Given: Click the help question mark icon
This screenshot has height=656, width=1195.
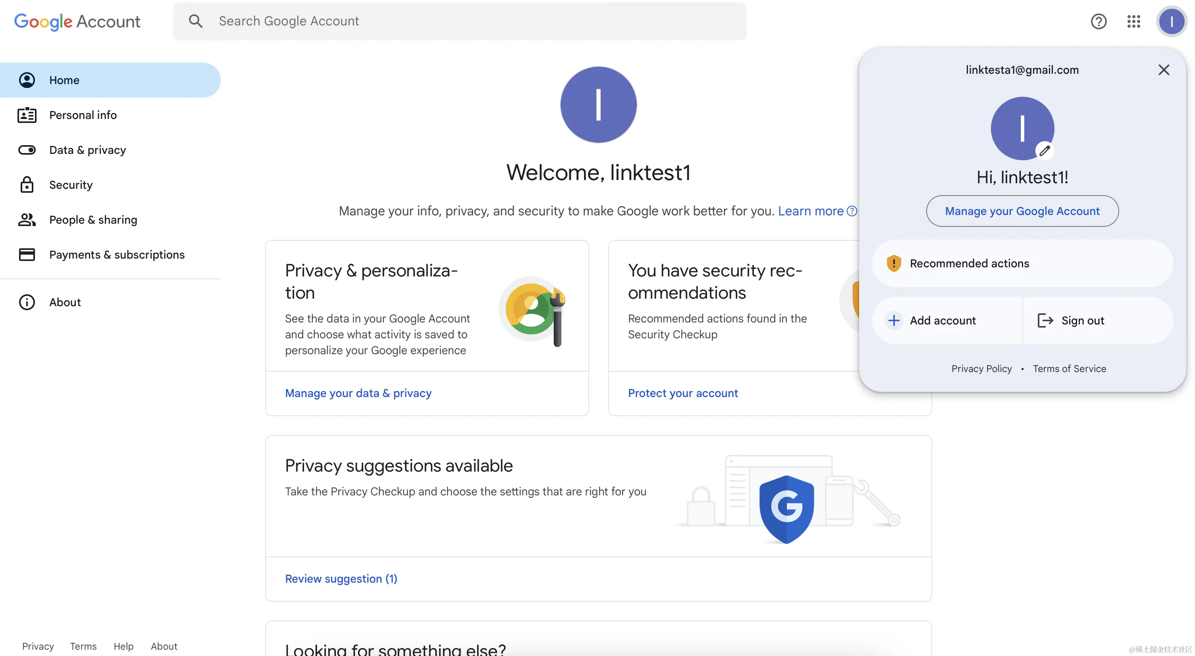Looking at the screenshot, I should tap(1098, 21).
